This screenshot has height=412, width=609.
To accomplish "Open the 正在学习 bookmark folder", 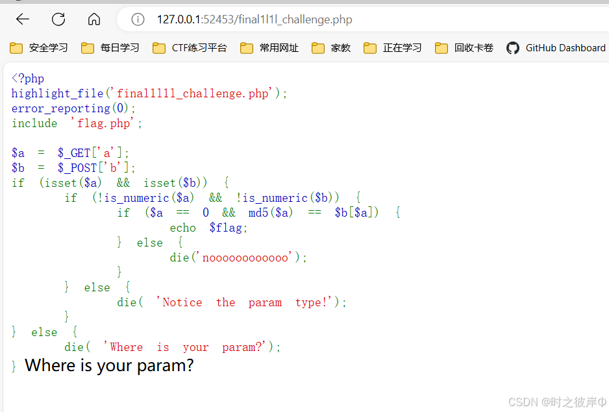I will (x=392, y=48).
